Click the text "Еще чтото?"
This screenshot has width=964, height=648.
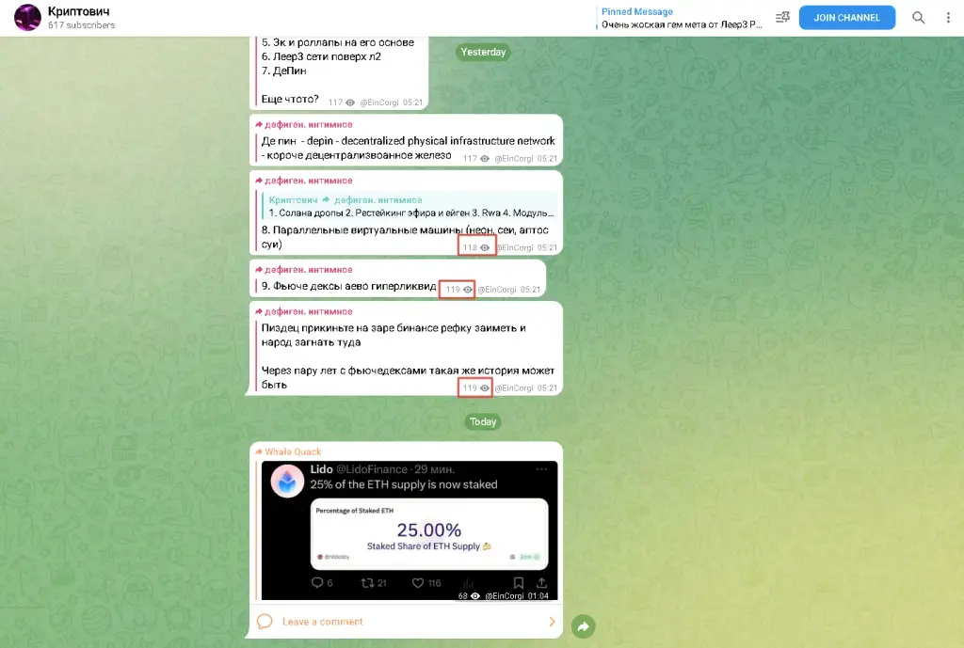point(290,99)
